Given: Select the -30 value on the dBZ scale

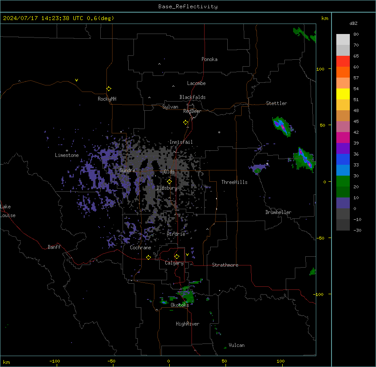Looking at the screenshot, I should point(357,230).
